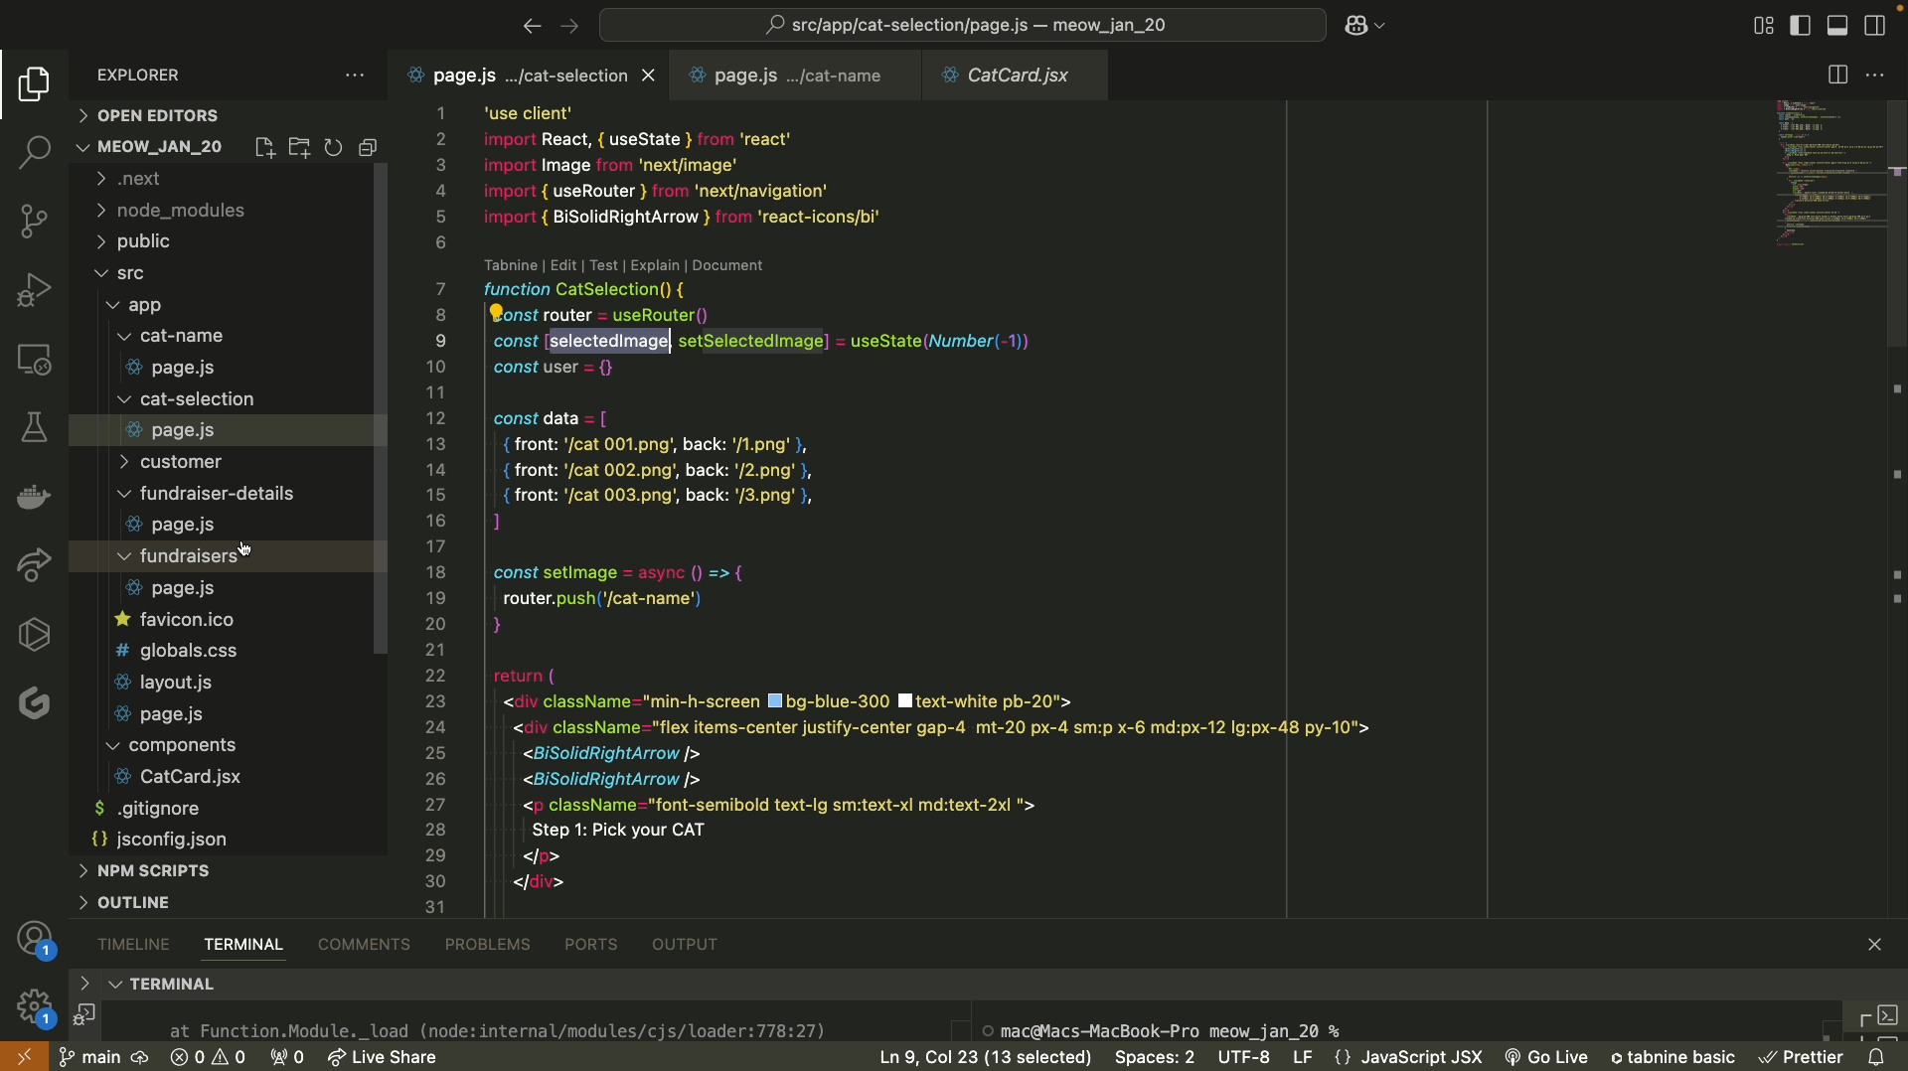1908x1071 pixels.
Task: Open the PROBLEMS panel tab
Action: point(487,945)
